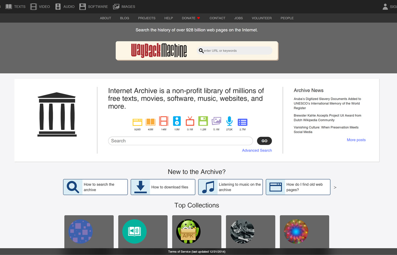397x255 pixels.
Task: Open the Help menu item
Action: click(169, 18)
